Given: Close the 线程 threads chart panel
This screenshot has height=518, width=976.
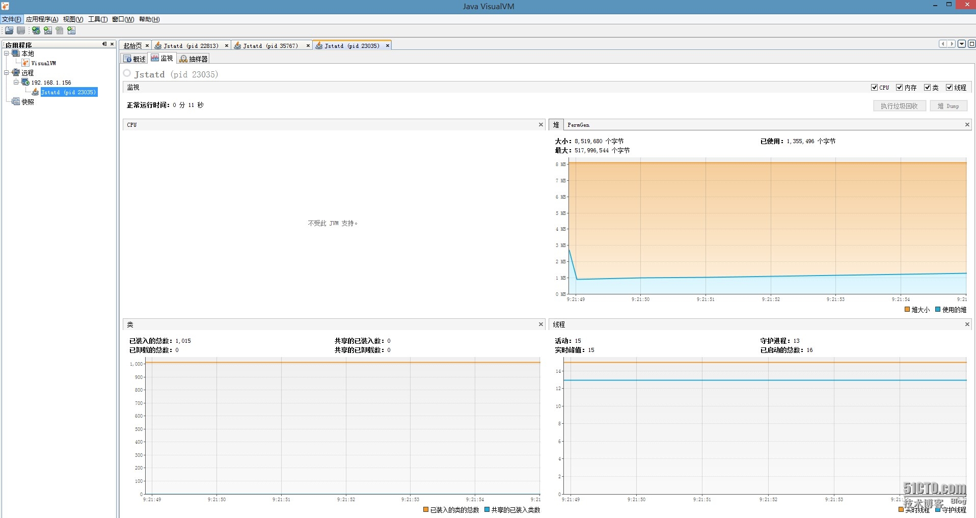Looking at the screenshot, I should coord(967,324).
